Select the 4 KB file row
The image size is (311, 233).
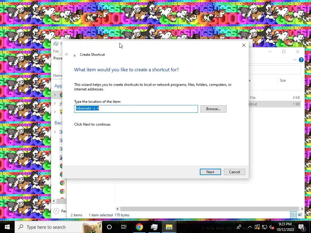pos(275,97)
